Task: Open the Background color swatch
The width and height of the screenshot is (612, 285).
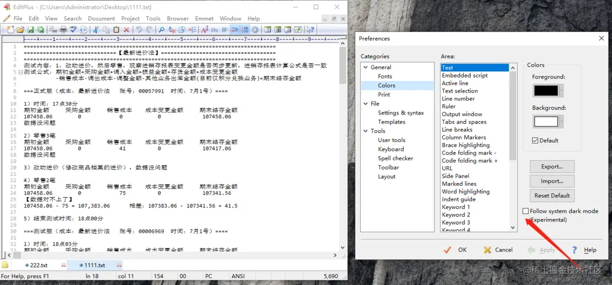Action: click(x=548, y=121)
